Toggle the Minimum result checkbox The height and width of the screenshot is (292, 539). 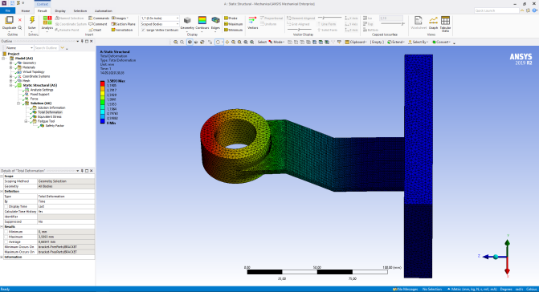pos(6,232)
